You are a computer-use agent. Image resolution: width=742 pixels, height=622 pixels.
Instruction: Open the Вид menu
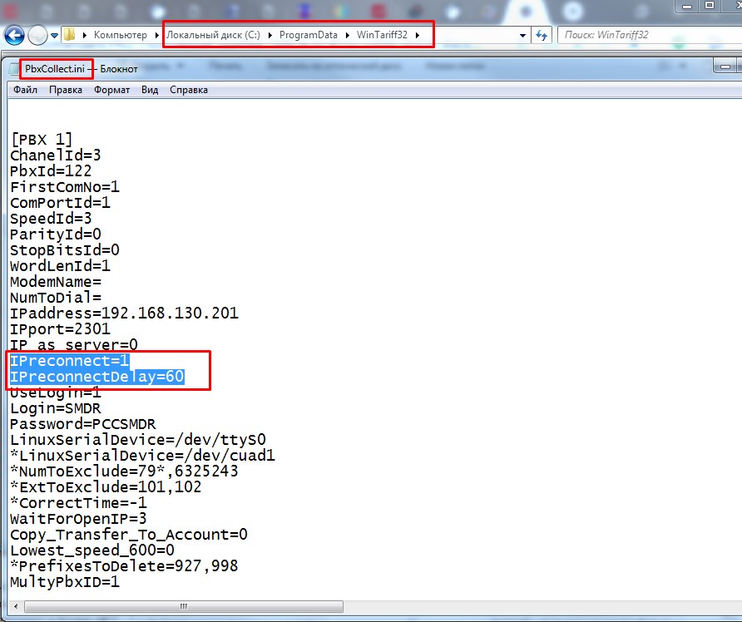tap(150, 90)
